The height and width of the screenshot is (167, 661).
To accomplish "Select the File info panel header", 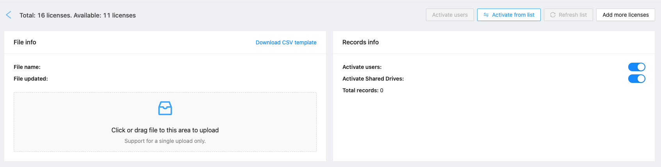I will point(25,42).
